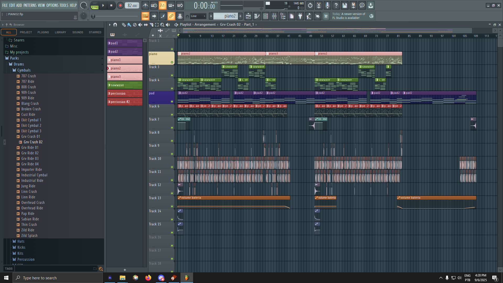Mute Track 3 with its green light

click(x=172, y=75)
